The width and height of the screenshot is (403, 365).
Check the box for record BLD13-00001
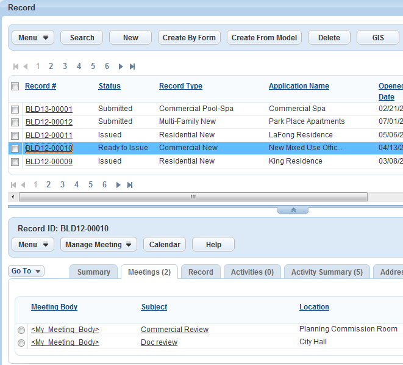[15, 109]
